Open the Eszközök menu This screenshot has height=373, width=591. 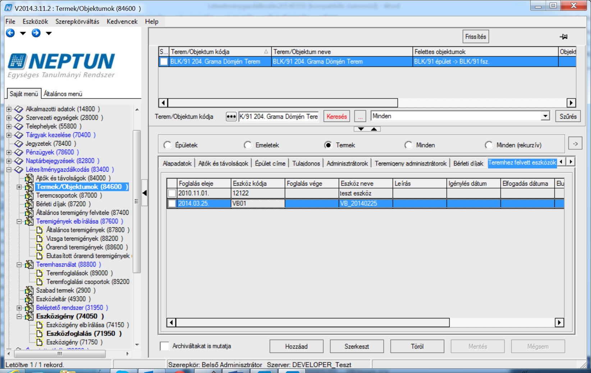point(35,22)
